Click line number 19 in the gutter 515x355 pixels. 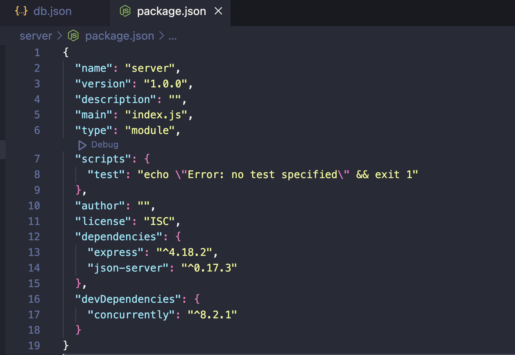click(34, 346)
